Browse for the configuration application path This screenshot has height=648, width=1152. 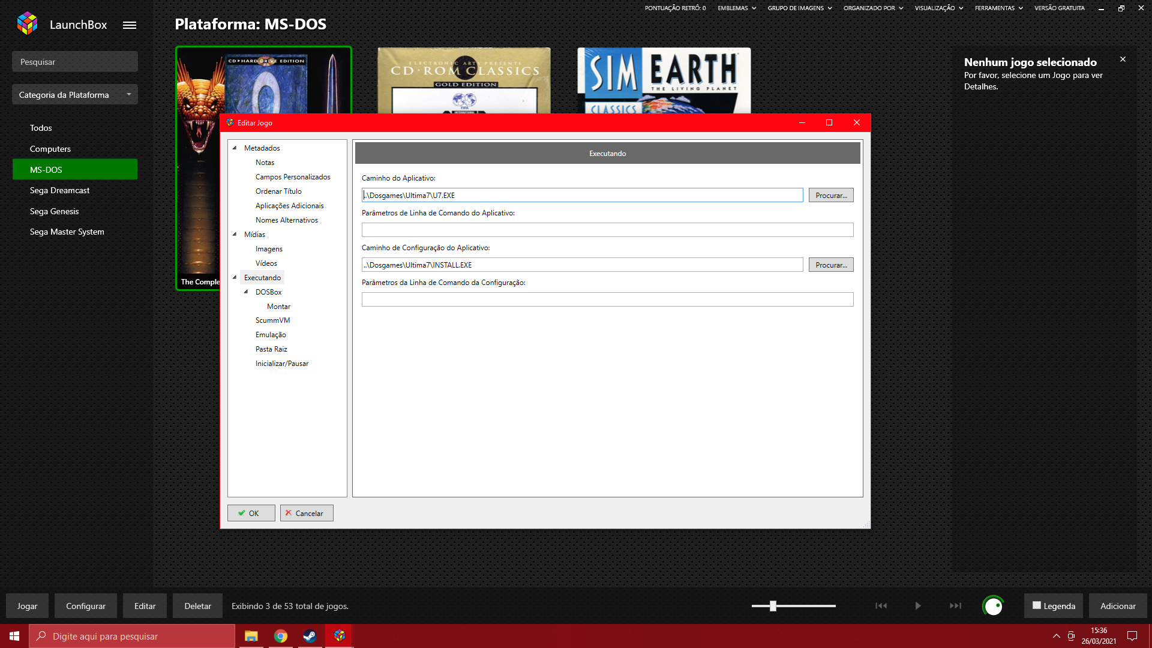(x=831, y=265)
